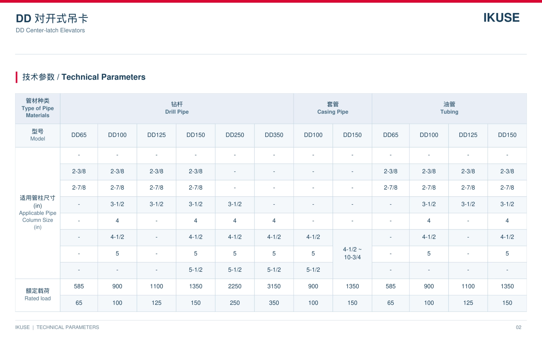
Task: Select the Drill Pipe DD65 585 load cell
Action: pos(79,286)
